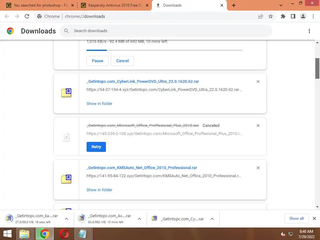320x240 pixels.
Task: Click the Microsoft Office ISO source URL
Action: pos(164,134)
